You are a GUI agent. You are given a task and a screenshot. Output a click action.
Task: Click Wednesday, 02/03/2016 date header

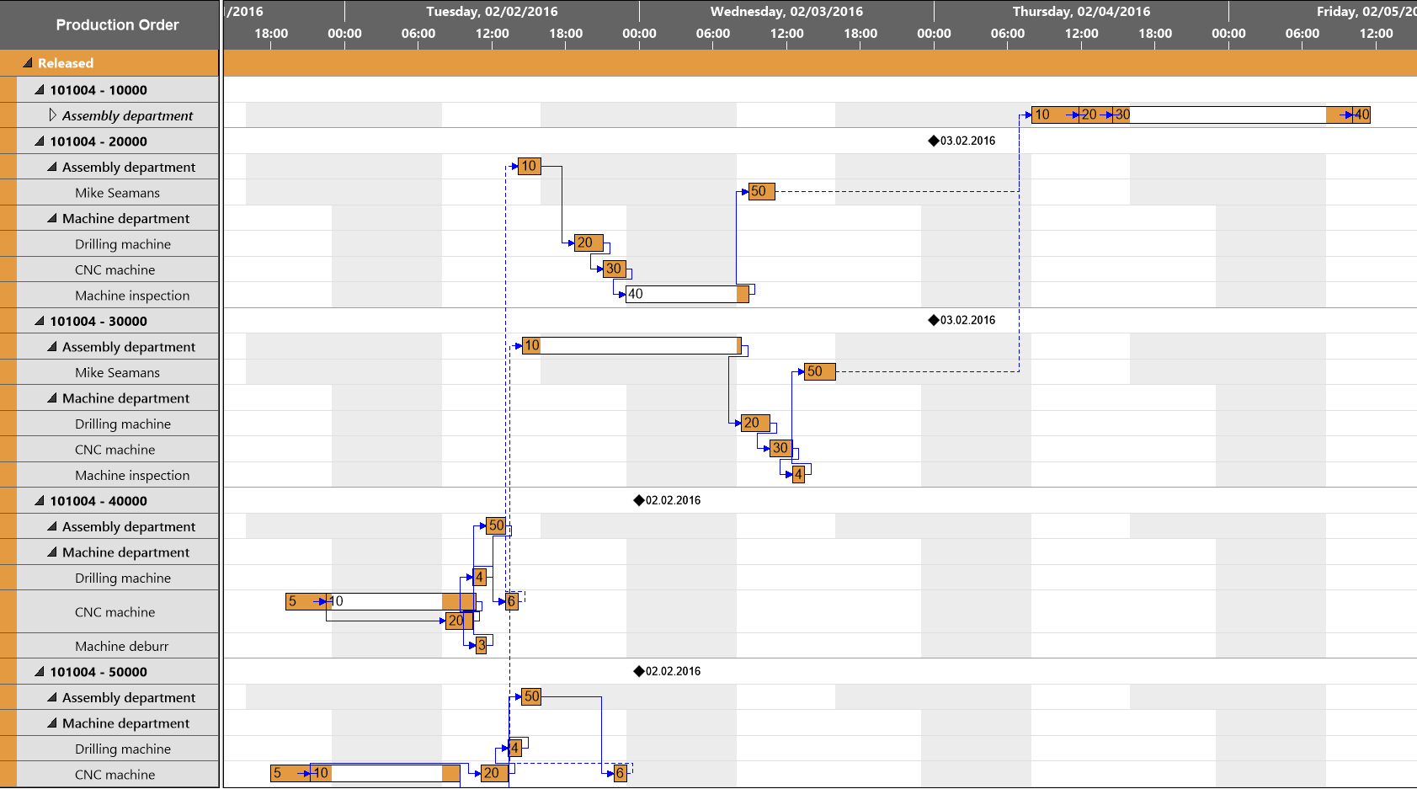[x=786, y=12]
